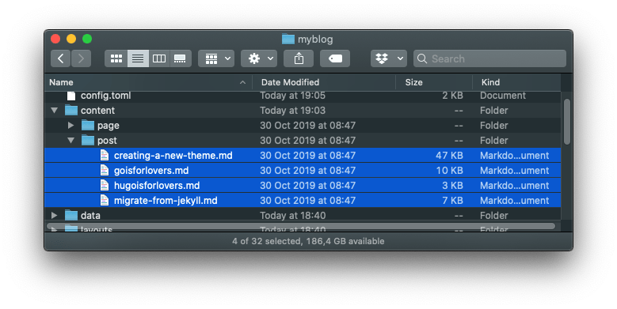Click the myblog folder icon in title bar

[288, 39]
